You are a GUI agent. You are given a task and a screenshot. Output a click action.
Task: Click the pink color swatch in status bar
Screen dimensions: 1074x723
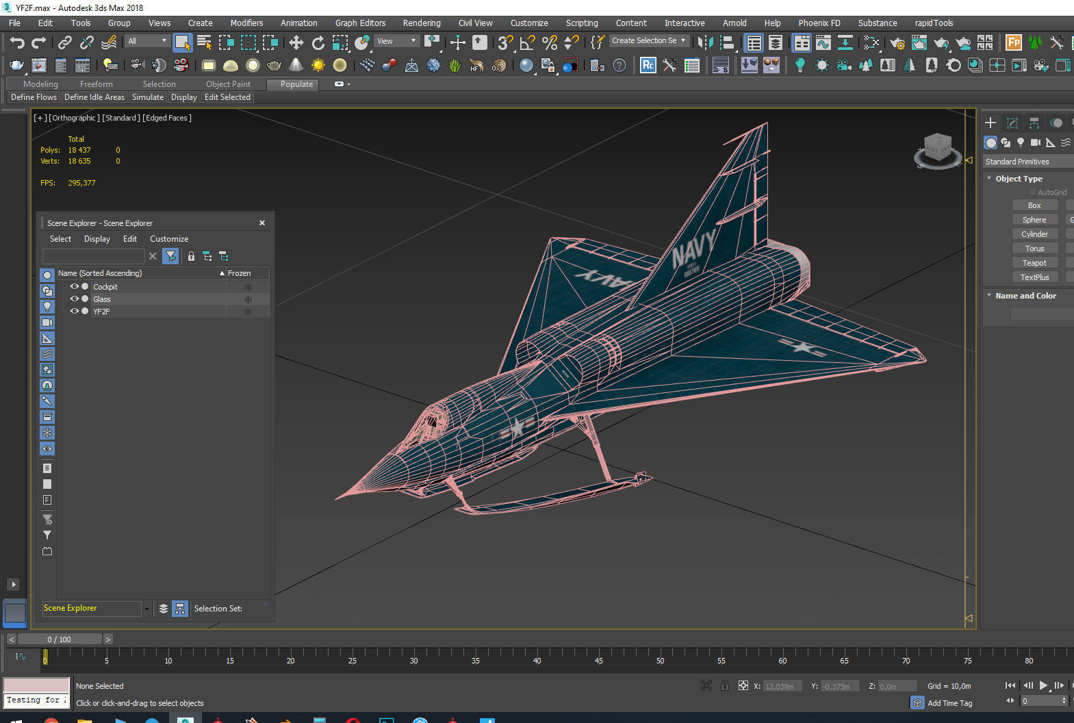36,685
